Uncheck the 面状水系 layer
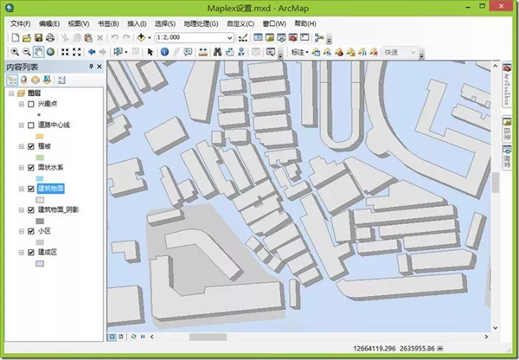 [31, 168]
